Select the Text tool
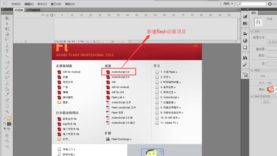This screenshot has width=277, height=156. 7,51
